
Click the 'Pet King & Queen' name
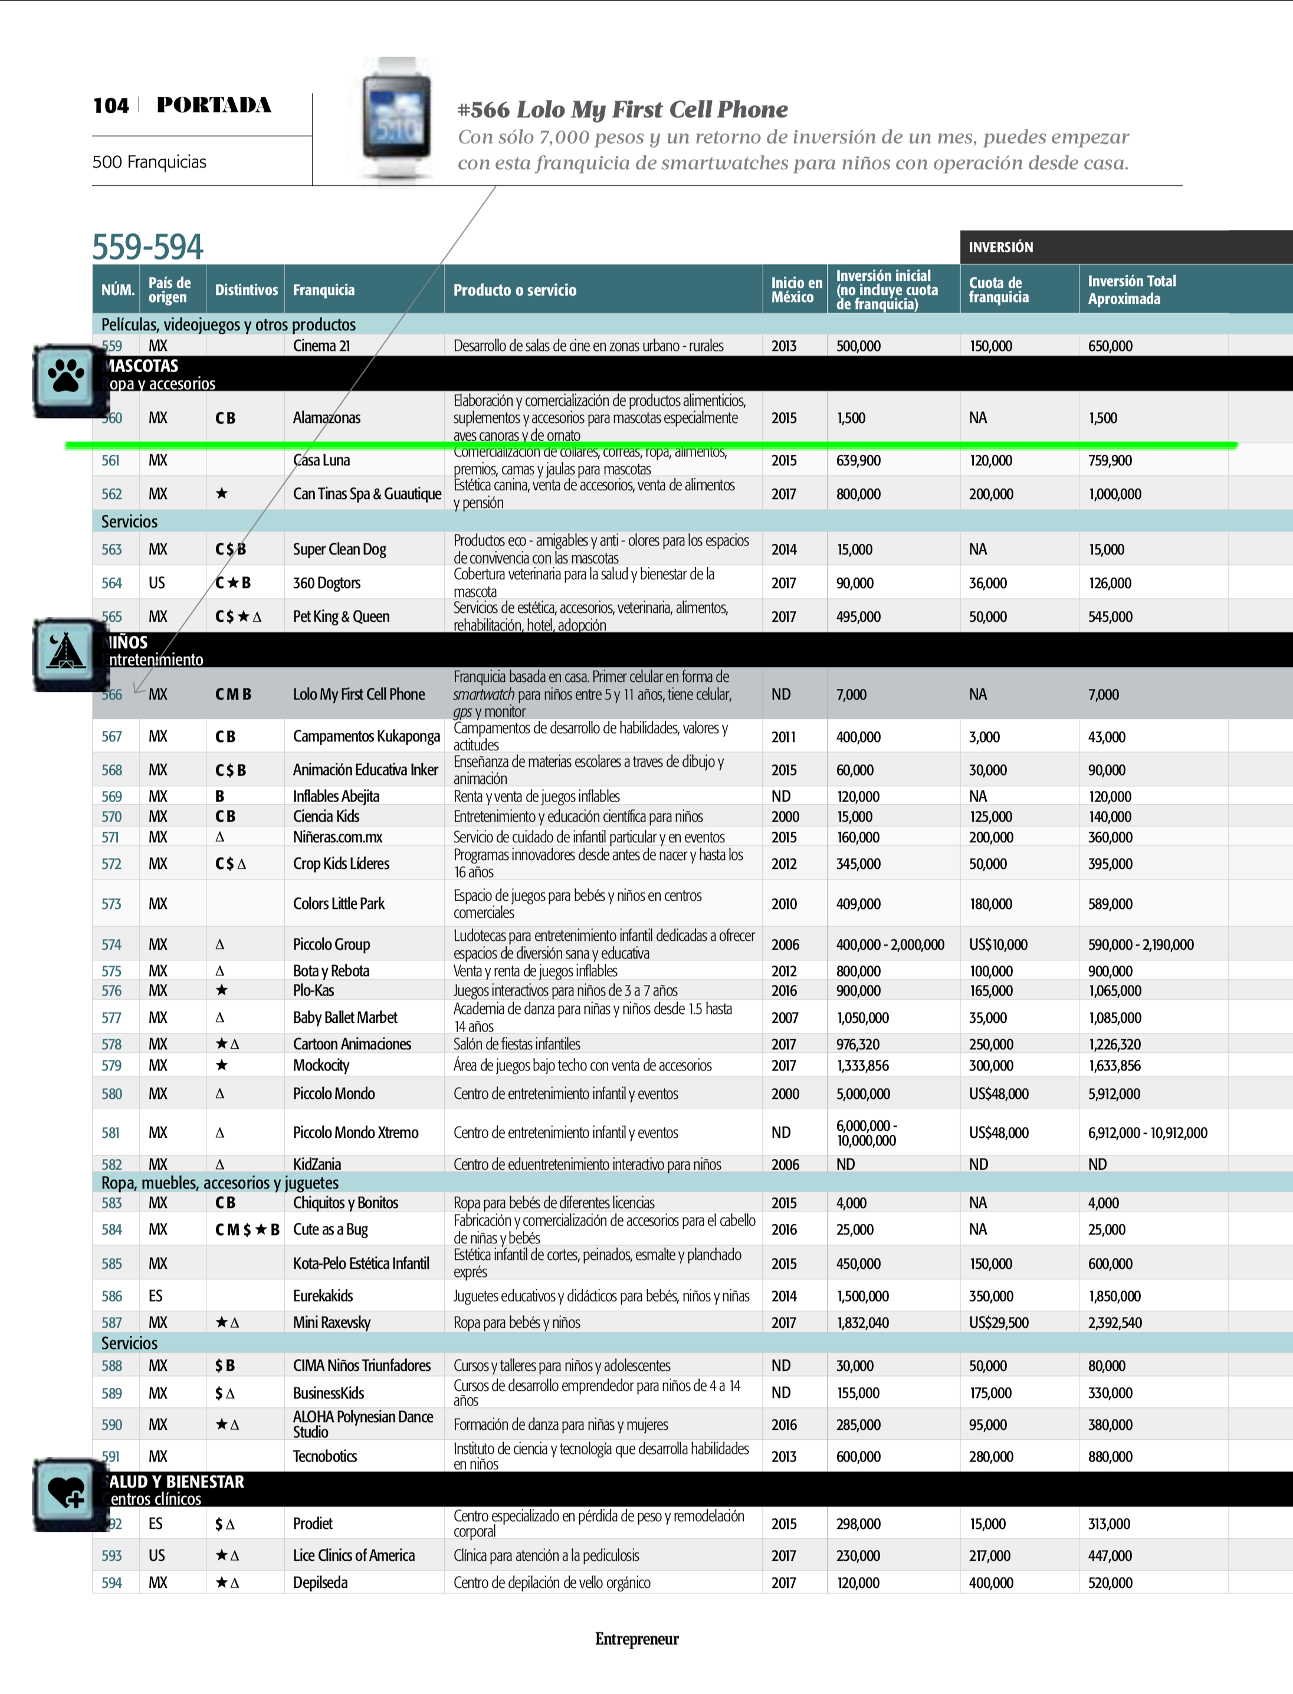341,616
